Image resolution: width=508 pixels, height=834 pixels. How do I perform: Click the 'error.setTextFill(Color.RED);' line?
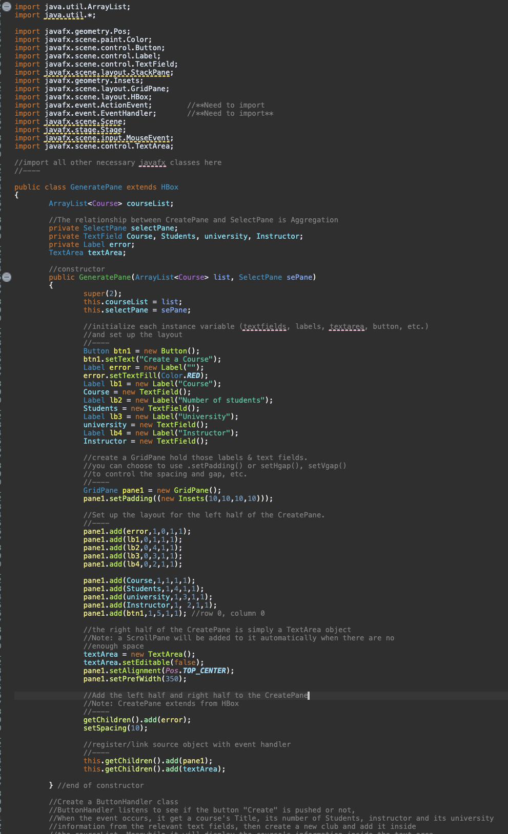click(146, 376)
